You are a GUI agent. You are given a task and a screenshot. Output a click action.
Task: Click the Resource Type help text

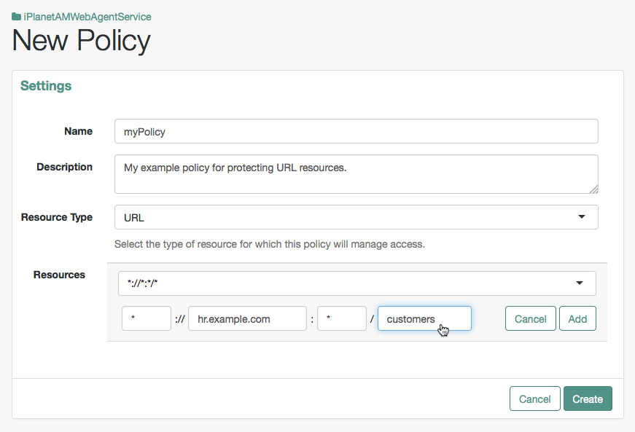pyautogui.click(x=269, y=244)
